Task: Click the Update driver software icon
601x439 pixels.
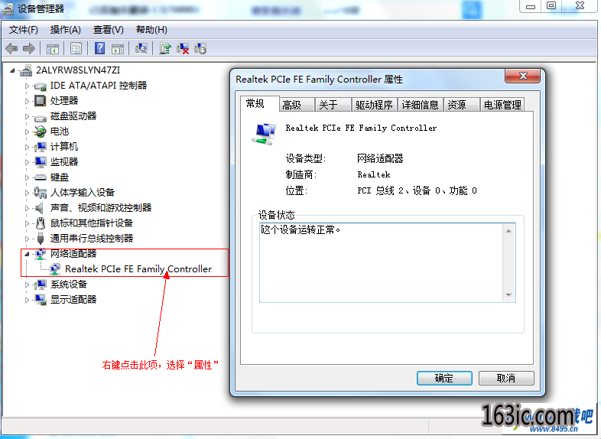Action: coord(165,48)
